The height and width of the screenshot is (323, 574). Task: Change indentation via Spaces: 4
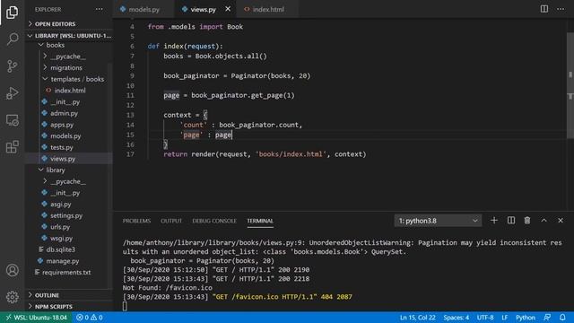pyautogui.click(x=457, y=318)
